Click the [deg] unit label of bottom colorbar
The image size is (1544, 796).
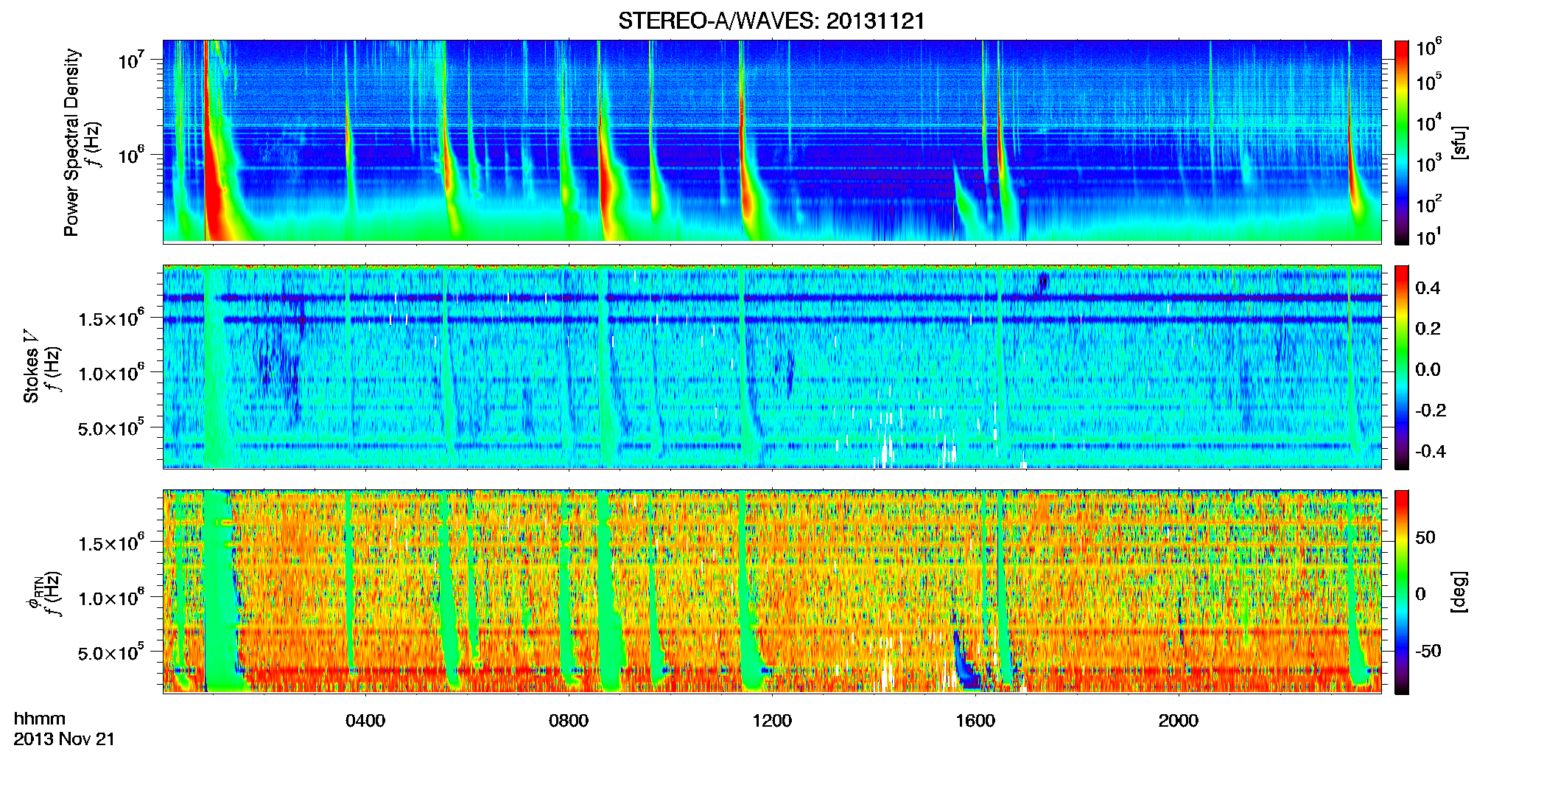click(1459, 592)
